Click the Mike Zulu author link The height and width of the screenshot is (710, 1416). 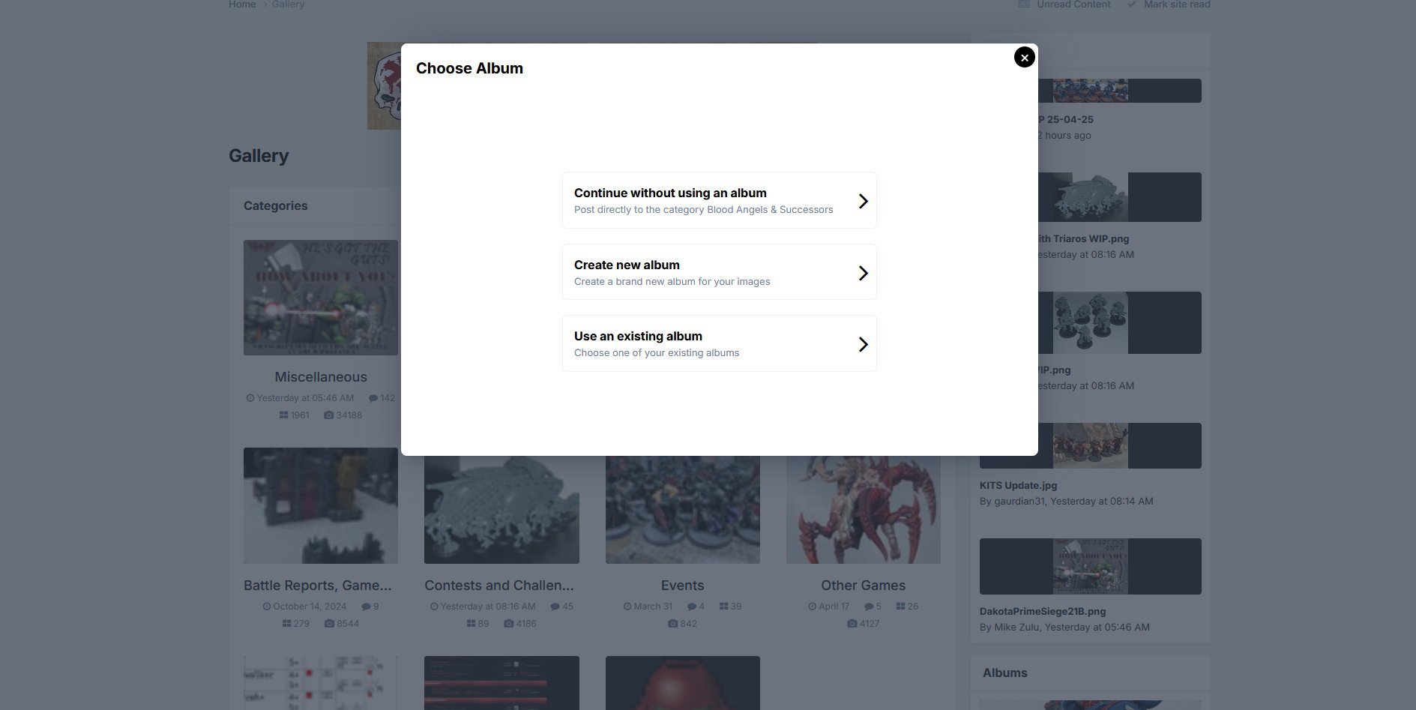pyautogui.click(x=1016, y=627)
